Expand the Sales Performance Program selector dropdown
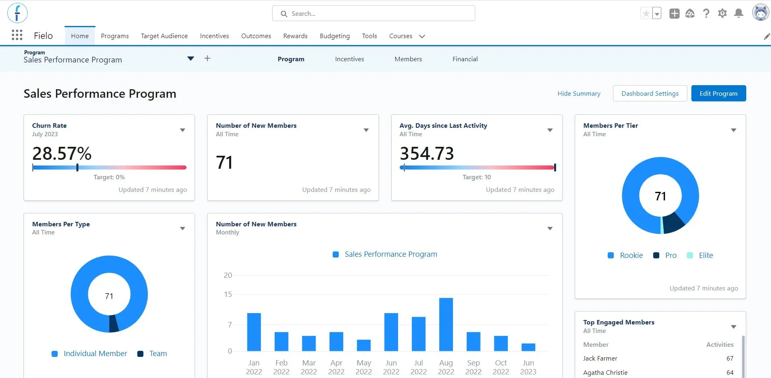The width and height of the screenshot is (771, 378). [x=191, y=58]
